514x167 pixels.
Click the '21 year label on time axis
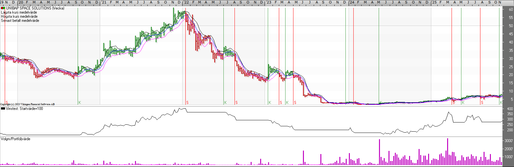[104, 2]
